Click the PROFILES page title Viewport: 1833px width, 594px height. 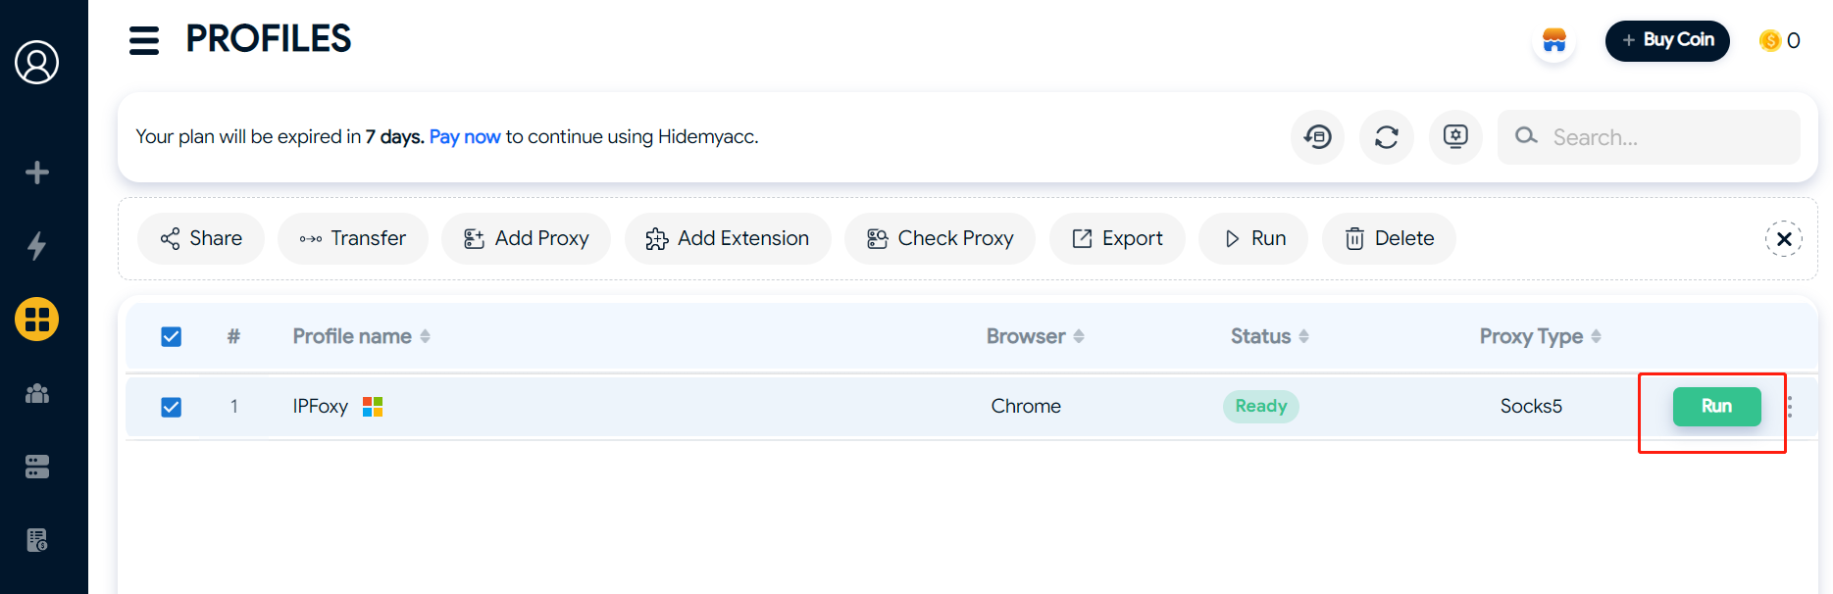point(268,39)
